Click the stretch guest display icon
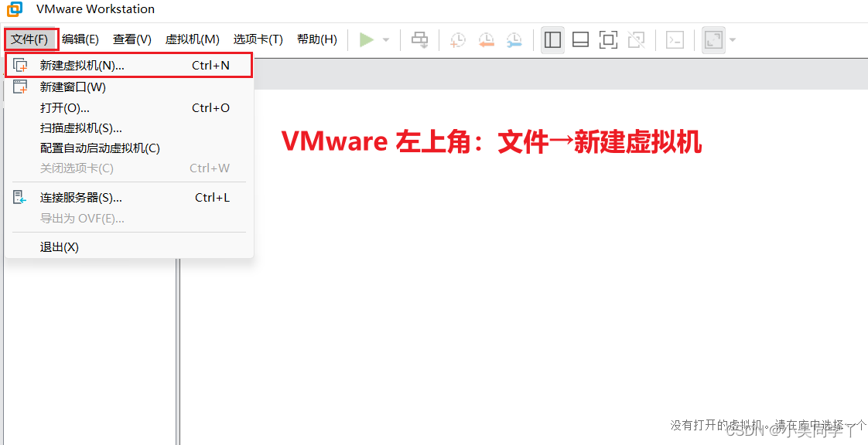 coord(713,40)
